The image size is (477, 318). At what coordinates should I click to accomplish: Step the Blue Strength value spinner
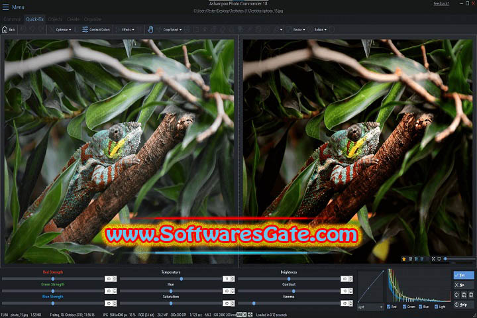pyautogui.click(x=115, y=303)
